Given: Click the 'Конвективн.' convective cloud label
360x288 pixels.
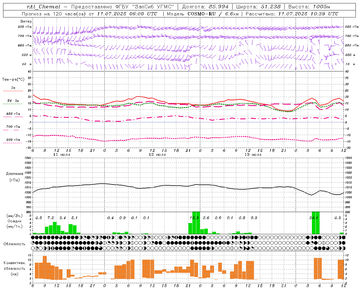Looking at the screenshot, I should 15,263.
